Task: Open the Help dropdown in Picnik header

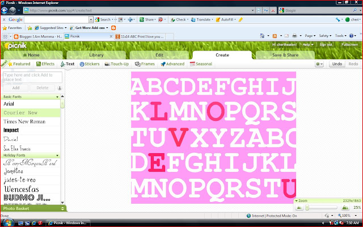Action: [308, 44]
